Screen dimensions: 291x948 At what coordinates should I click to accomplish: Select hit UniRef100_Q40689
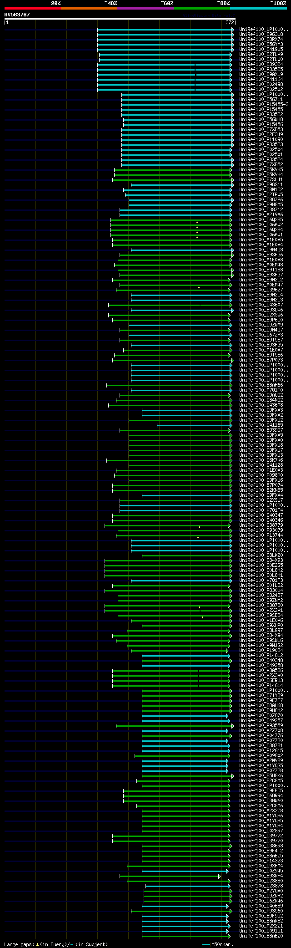tap(261, 906)
